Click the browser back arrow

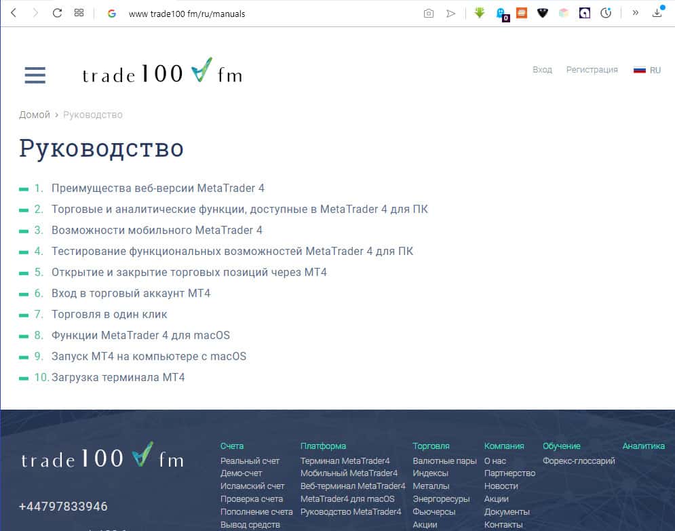pos(13,13)
